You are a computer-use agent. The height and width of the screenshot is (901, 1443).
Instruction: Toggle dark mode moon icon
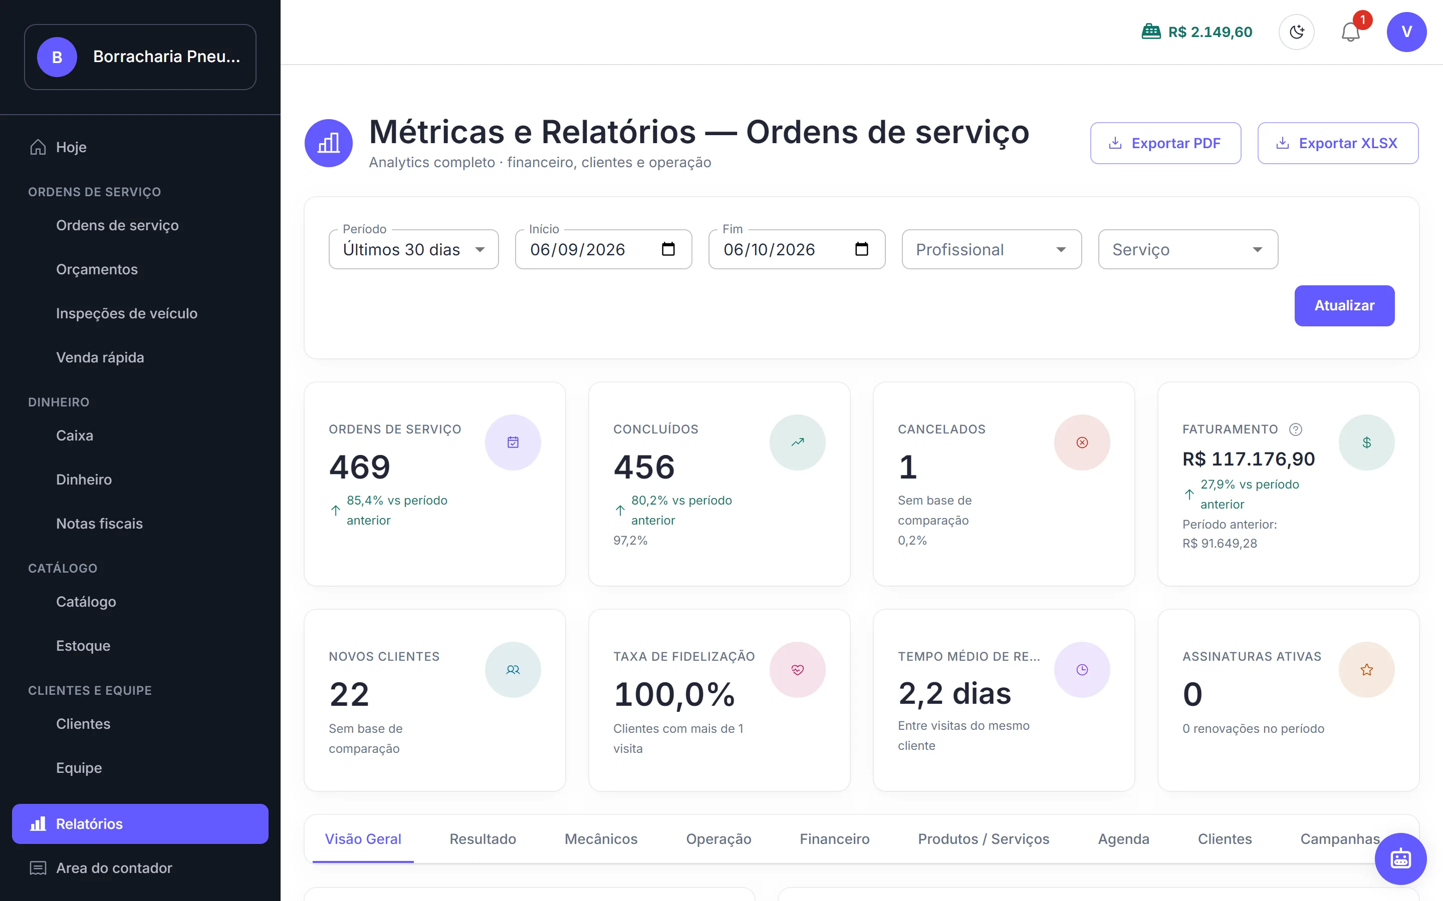(x=1296, y=32)
